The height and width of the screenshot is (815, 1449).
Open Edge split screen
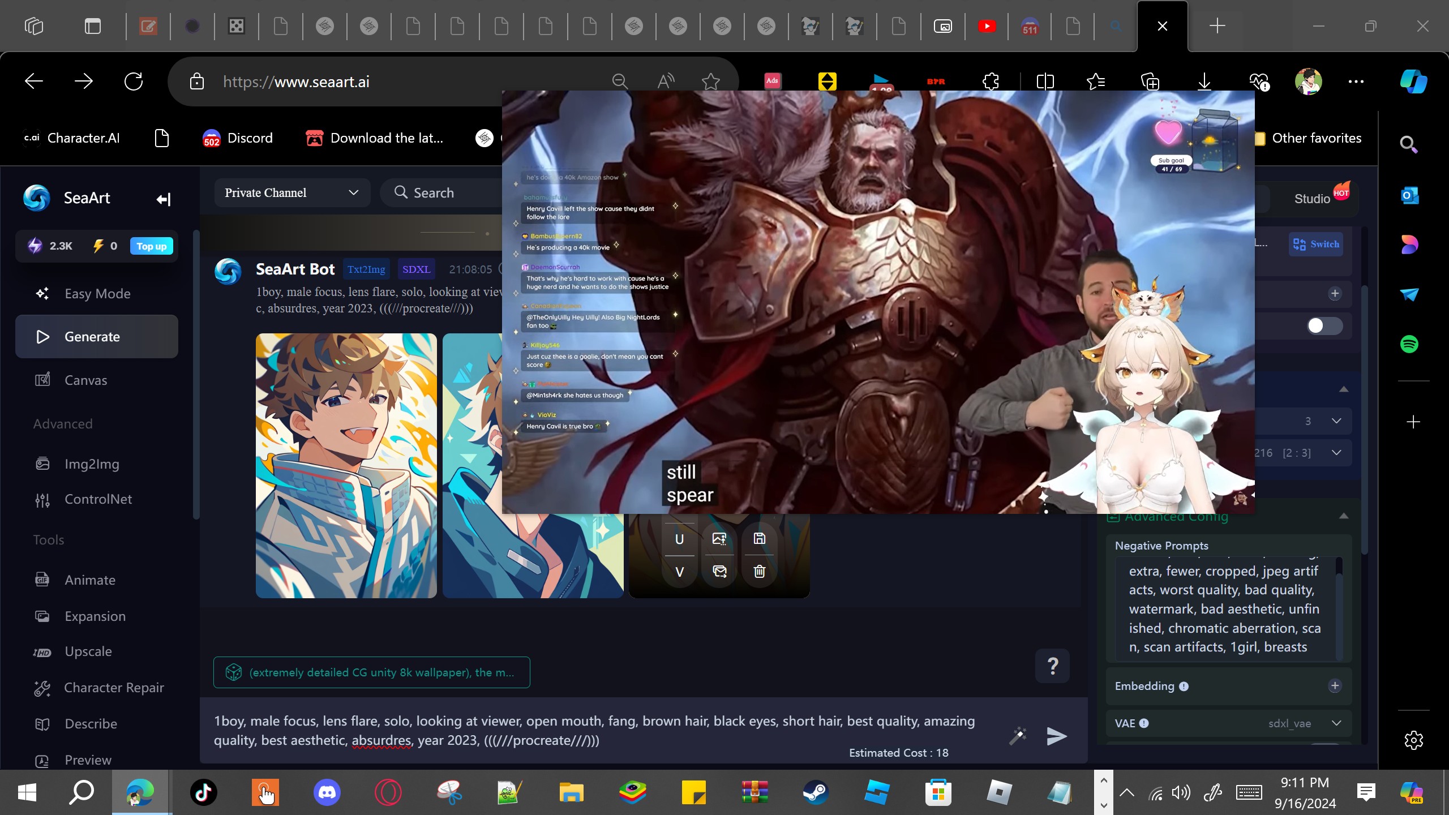coord(1045,81)
